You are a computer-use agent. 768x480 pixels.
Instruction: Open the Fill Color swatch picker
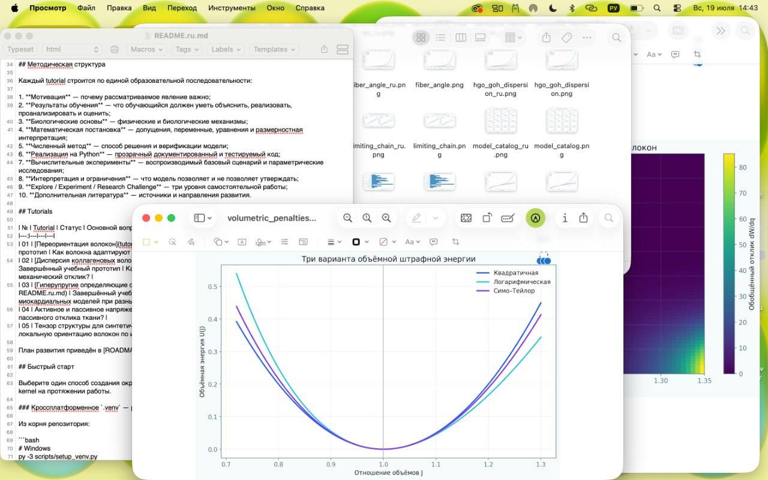coord(387,242)
